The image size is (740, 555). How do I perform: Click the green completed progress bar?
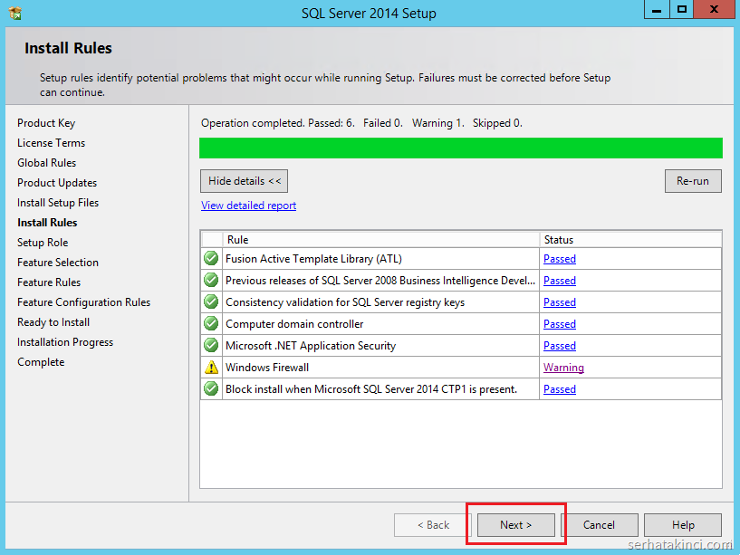(461, 148)
